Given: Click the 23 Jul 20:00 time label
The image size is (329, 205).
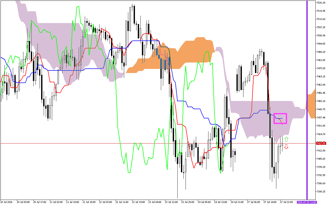Looking at the screenshot, I should pyautogui.click(x=188, y=202).
